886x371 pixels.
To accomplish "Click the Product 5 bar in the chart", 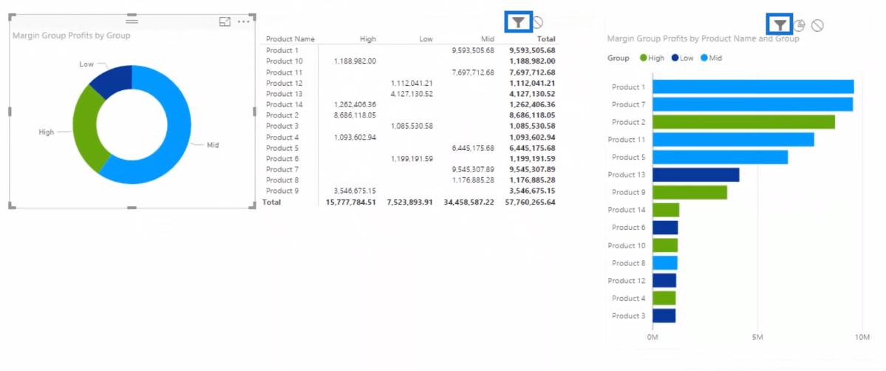I will (720, 157).
